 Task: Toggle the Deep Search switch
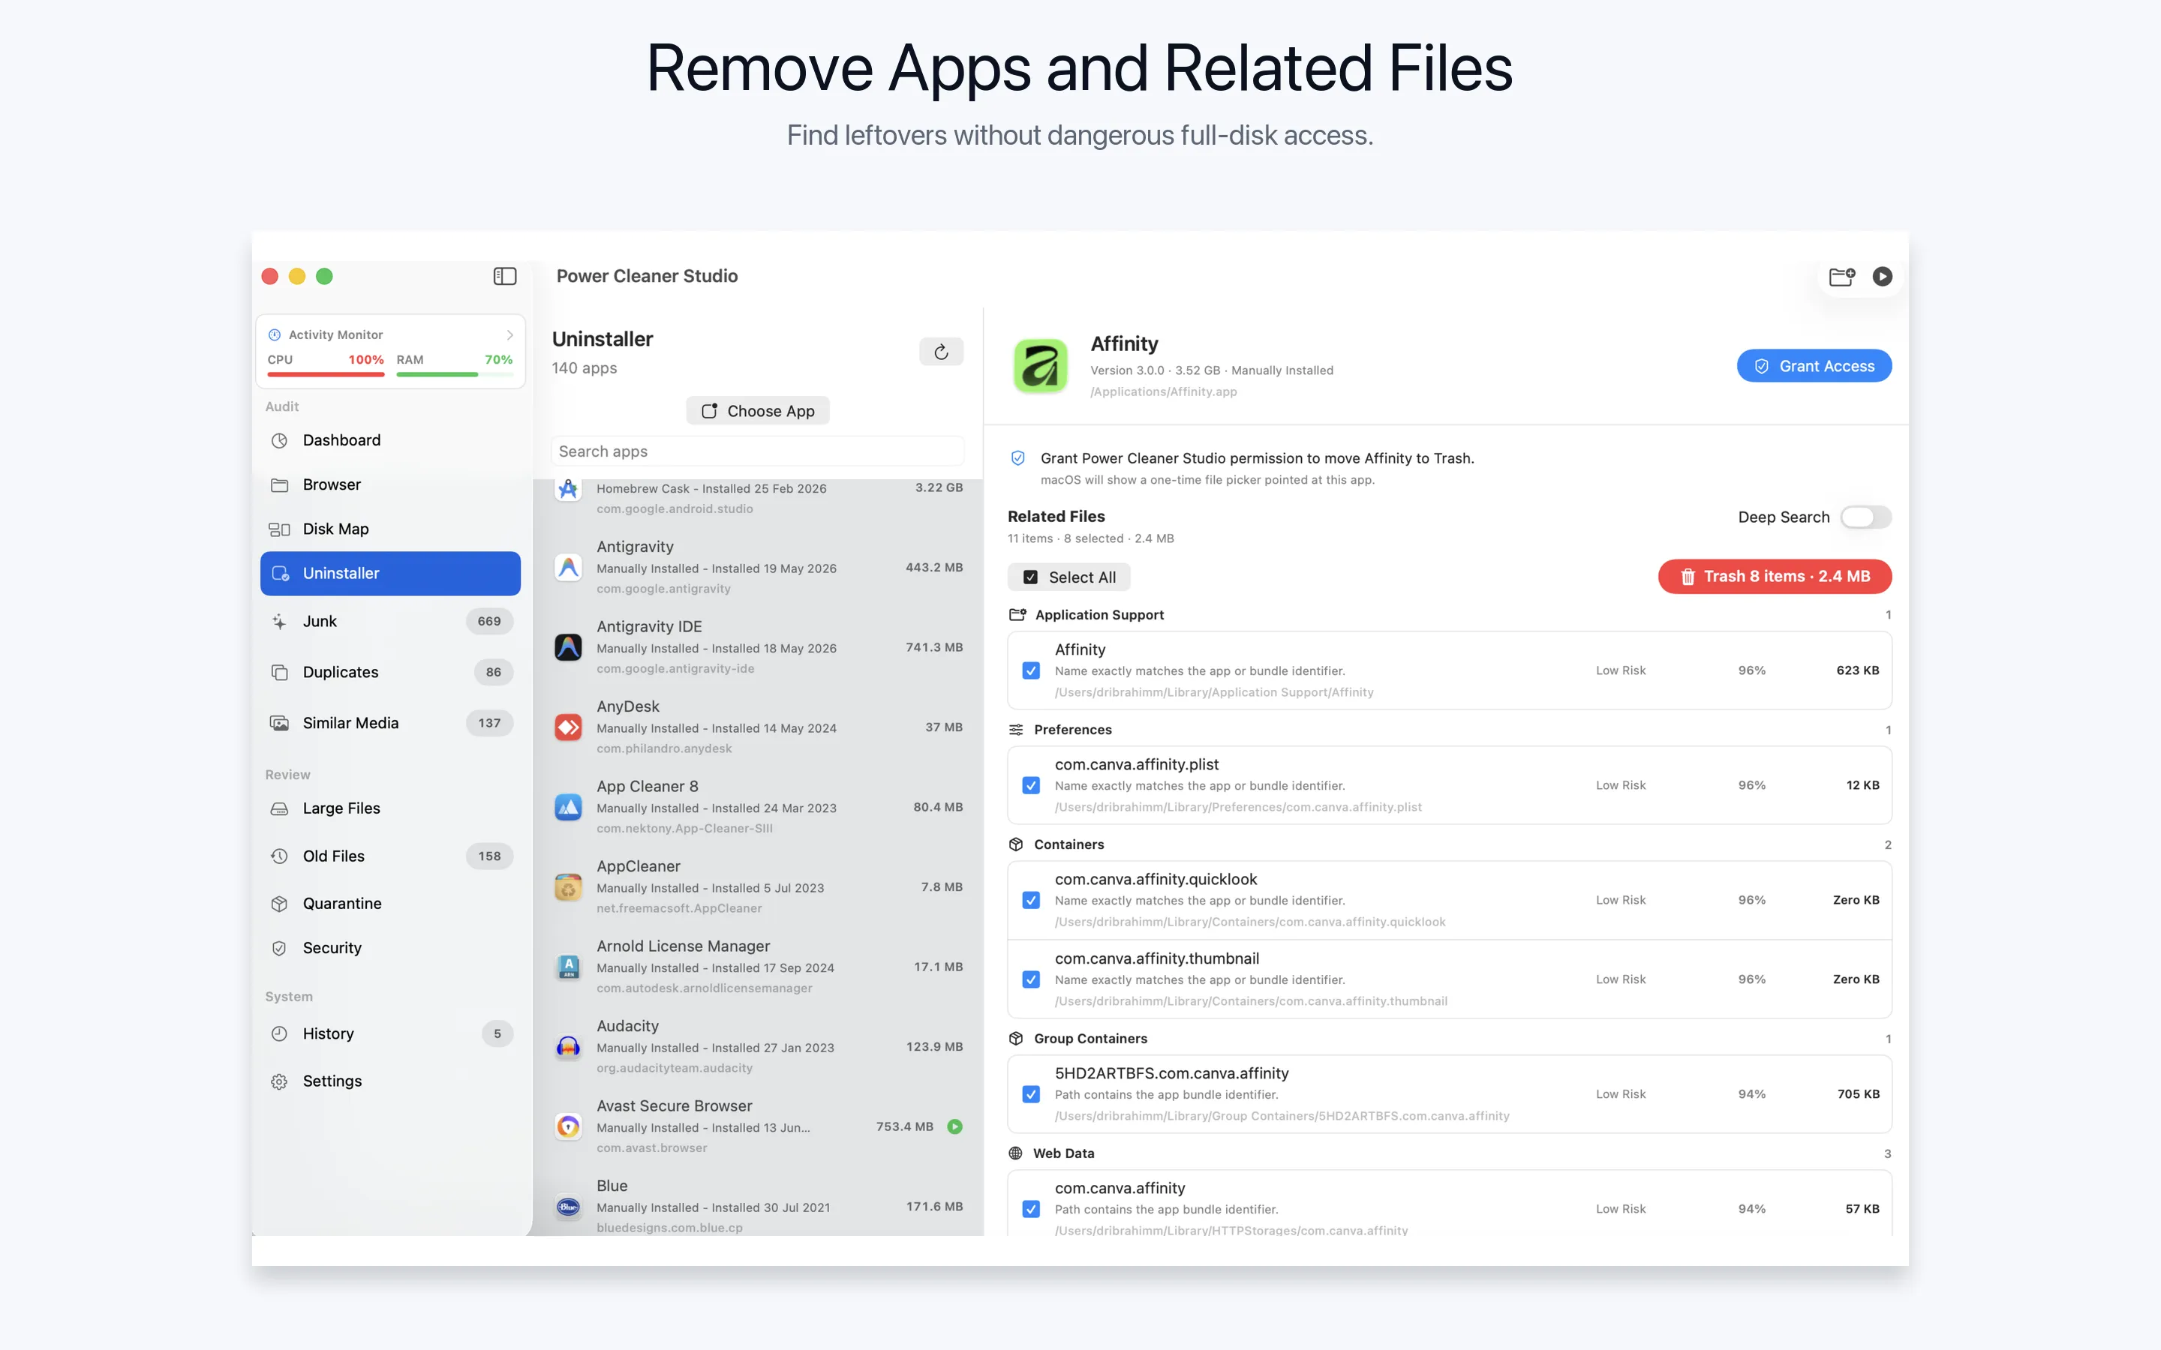[x=1865, y=517]
